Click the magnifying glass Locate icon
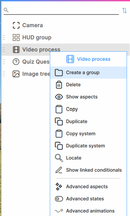 coord(59,158)
